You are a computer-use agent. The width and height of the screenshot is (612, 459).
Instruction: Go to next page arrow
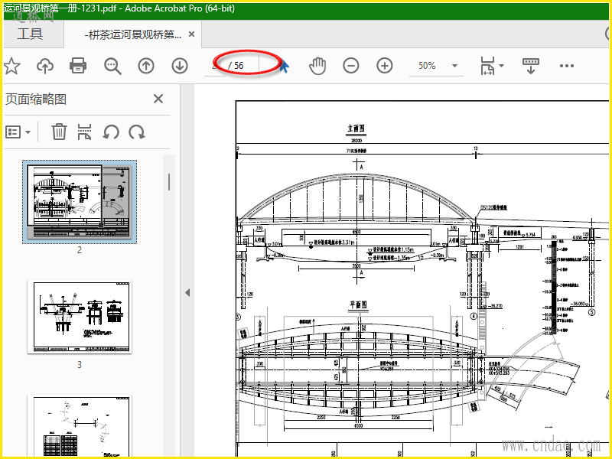180,66
